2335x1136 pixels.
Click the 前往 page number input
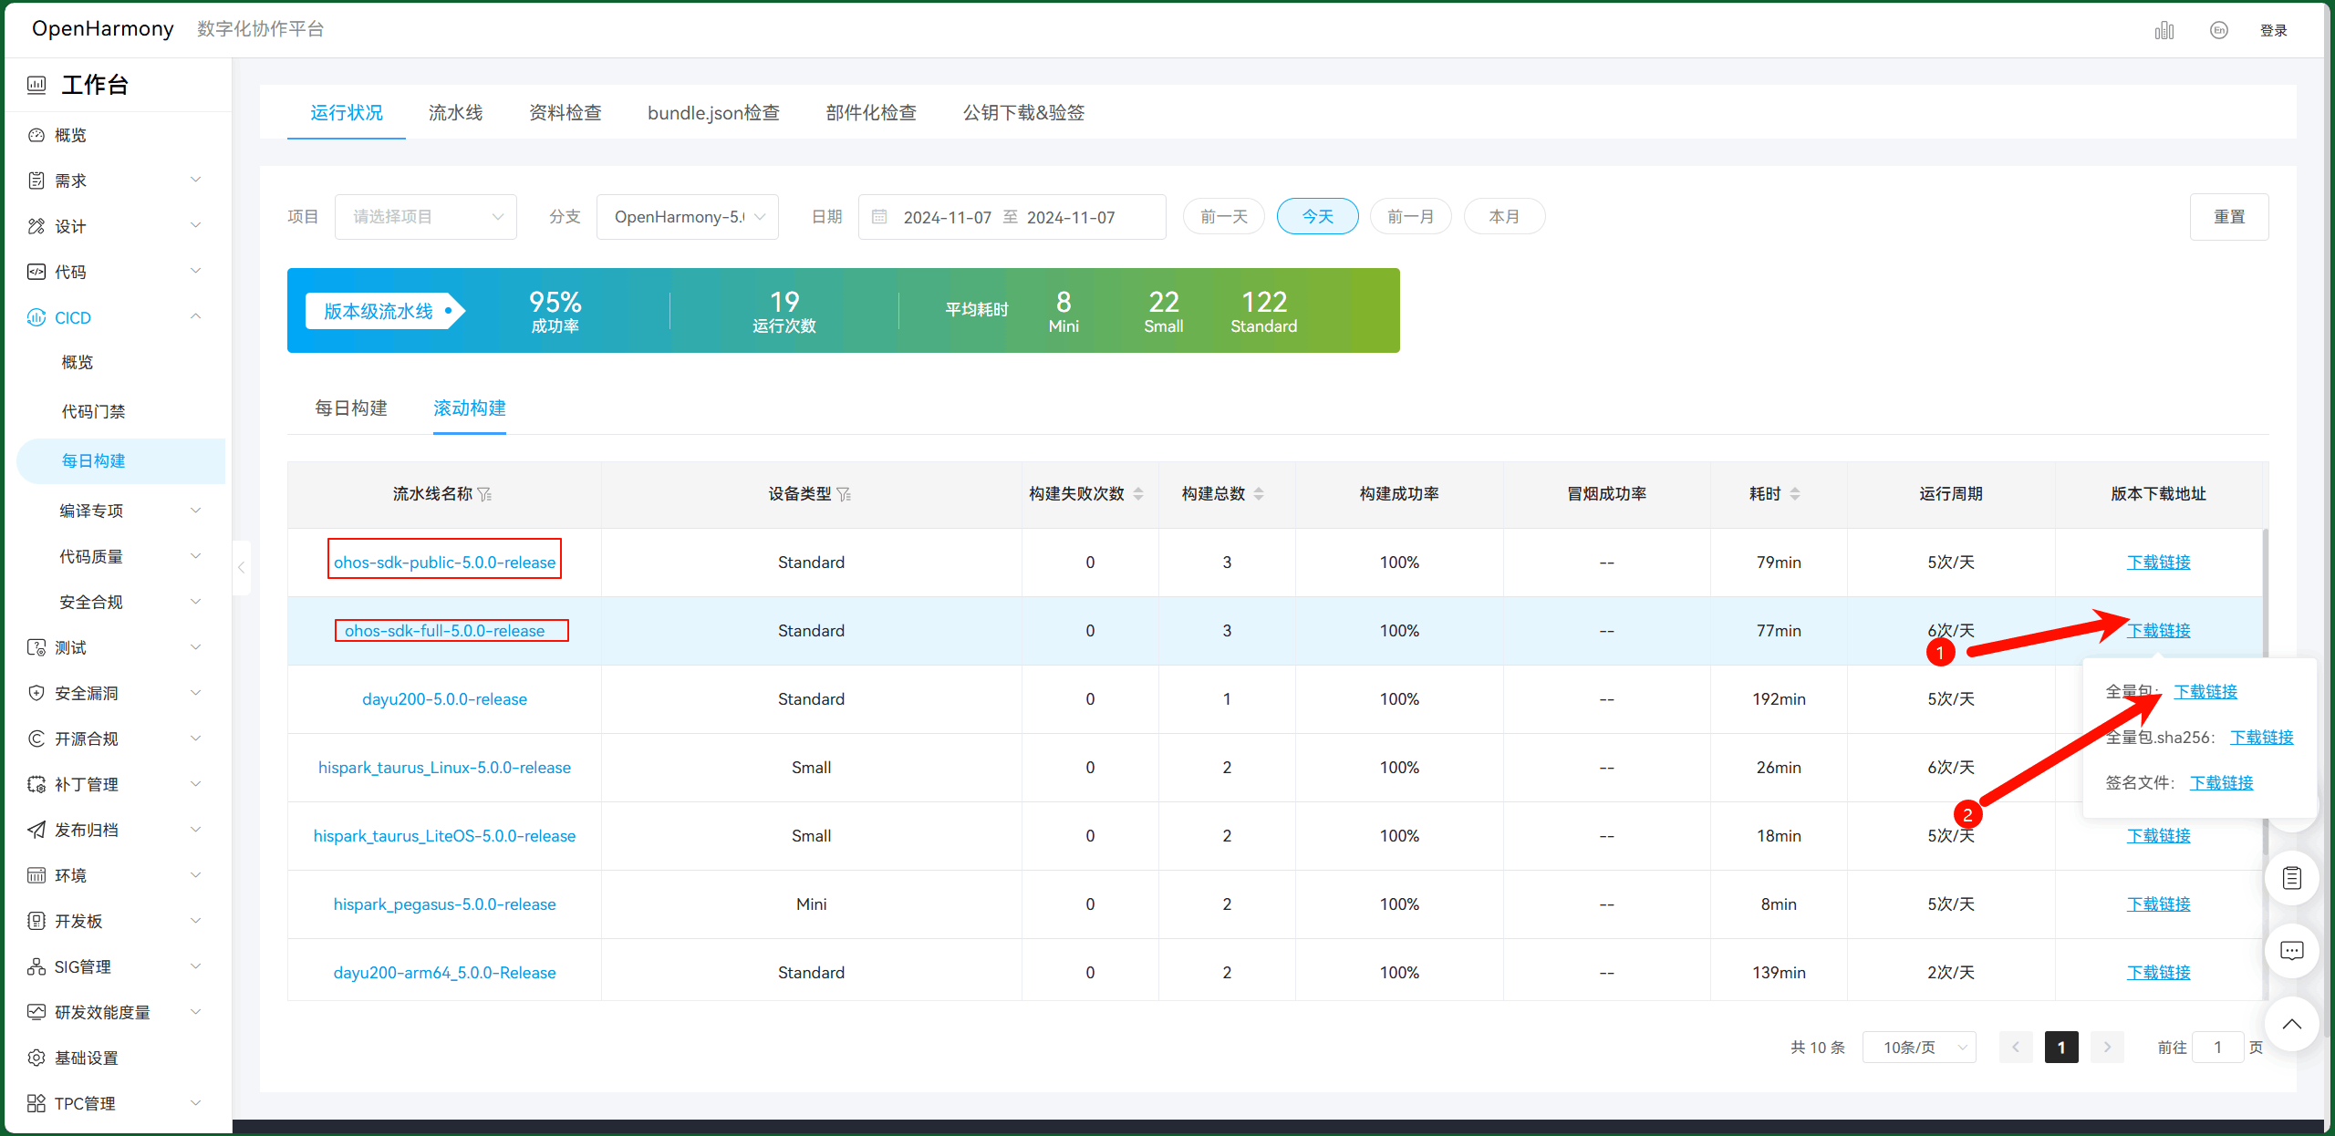click(2217, 1048)
